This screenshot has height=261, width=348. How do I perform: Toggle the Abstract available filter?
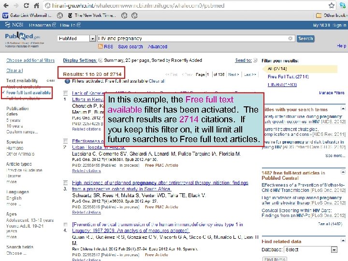pyautogui.click(x=24, y=87)
